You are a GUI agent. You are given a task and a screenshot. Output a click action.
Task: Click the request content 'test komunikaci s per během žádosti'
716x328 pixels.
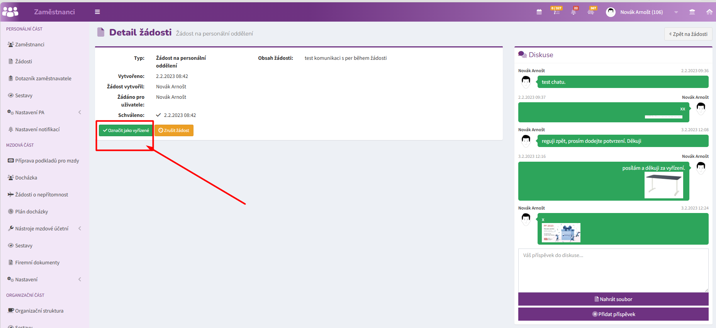[x=346, y=58]
